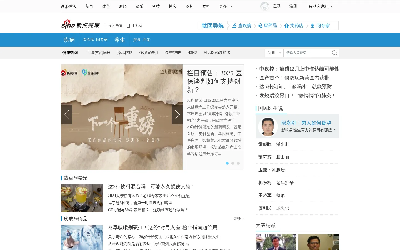Expand the 移动客户端 dropdown
Image resolution: width=400 pixels, height=250 pixels.
[x=321, y=6]
